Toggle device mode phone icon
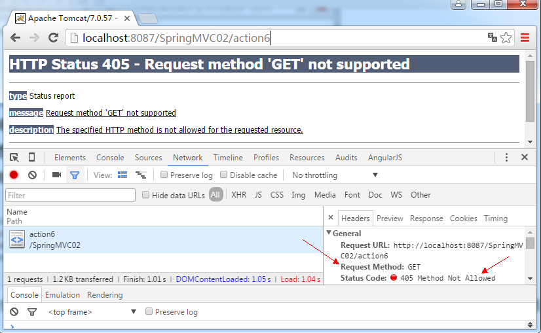 tap(31, 157)
